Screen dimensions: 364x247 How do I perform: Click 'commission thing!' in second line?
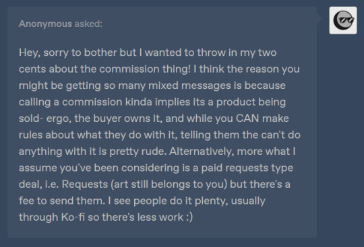pos(145,69)
